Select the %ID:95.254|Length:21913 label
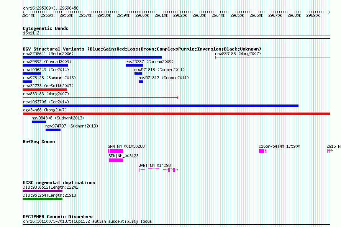Viewport: 341px width, 227px height. [49, 195]
